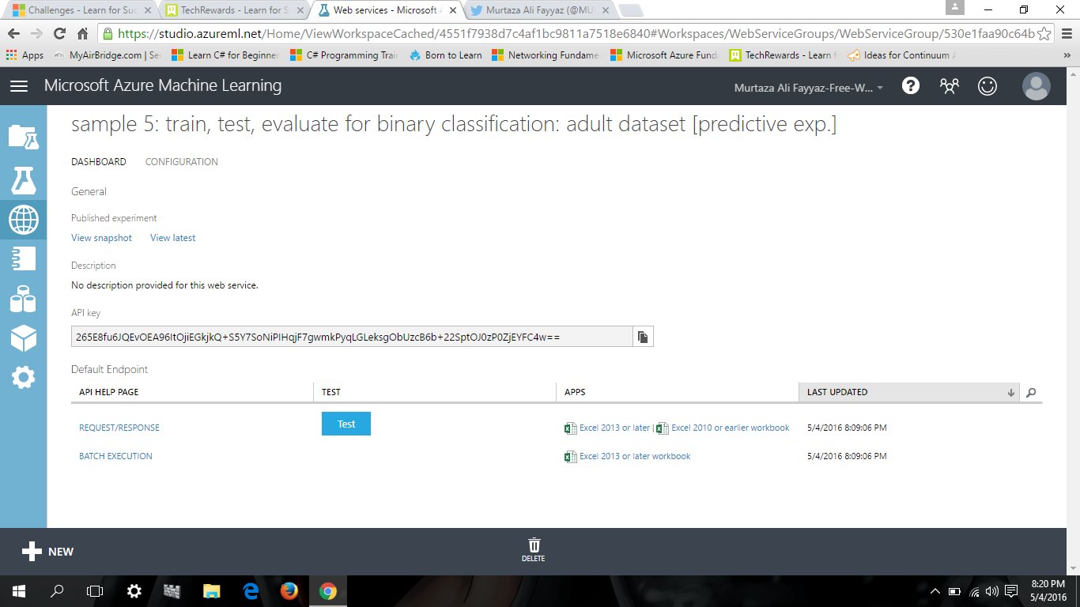Open Networking Fundame bookmark
Viewport: 1080px width, 607px height.
click(x=546, y=55)
